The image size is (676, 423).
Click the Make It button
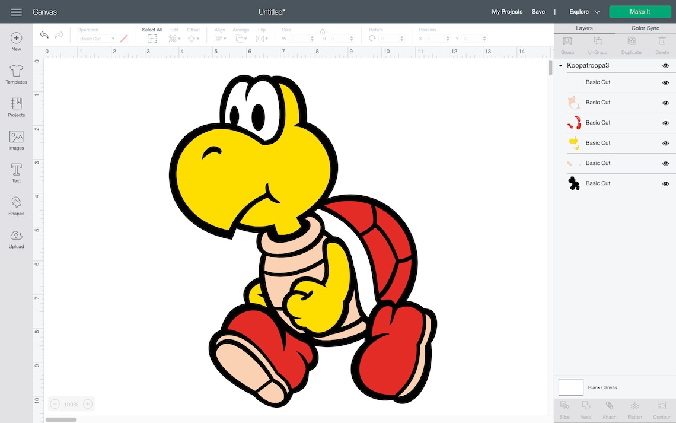(640, 11)
